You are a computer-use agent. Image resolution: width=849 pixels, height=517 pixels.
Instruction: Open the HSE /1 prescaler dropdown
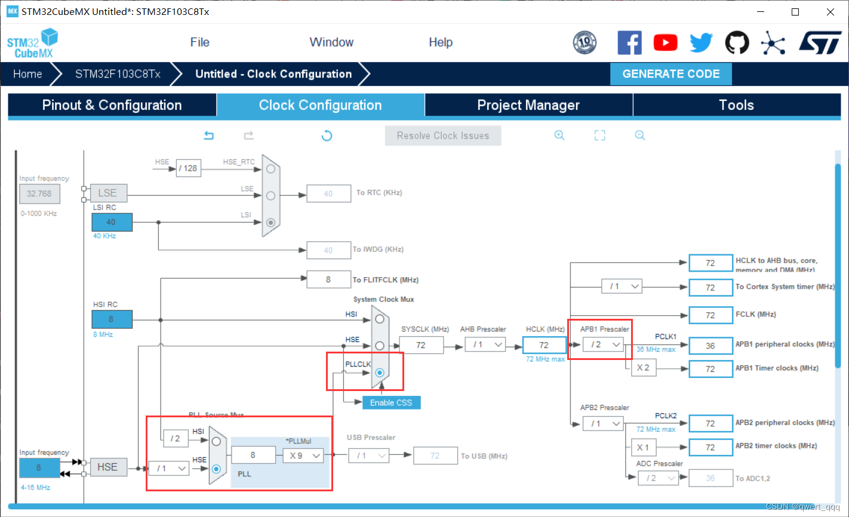169,469
